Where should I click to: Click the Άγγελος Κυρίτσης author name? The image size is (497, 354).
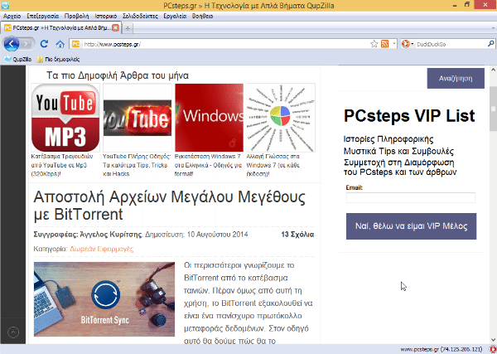(111, 235)
